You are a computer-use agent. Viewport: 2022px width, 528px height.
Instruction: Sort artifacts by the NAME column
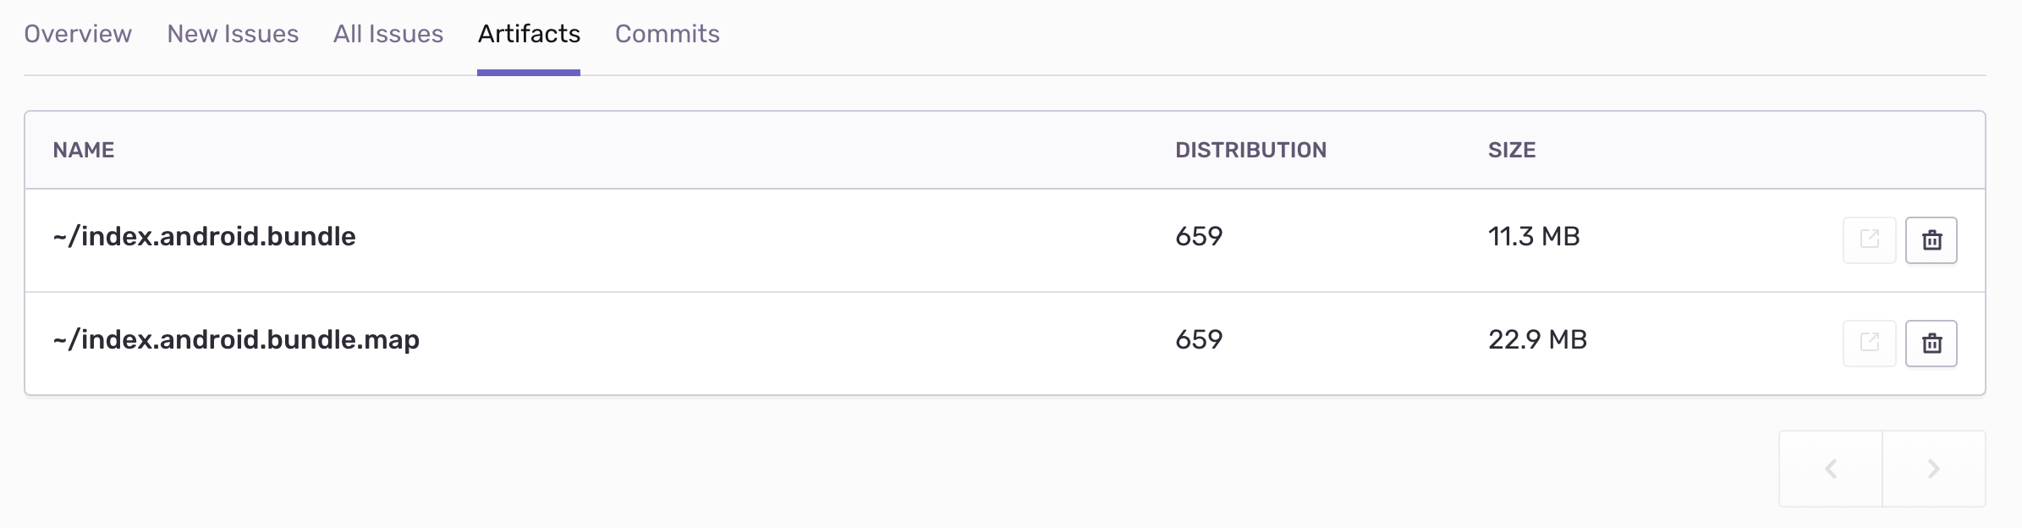click(x=84, y=150)
